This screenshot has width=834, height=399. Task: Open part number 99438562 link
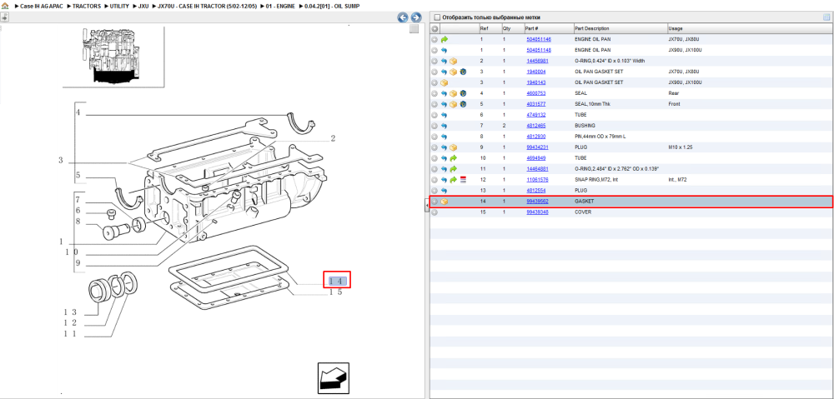click(x=537, y=202)
